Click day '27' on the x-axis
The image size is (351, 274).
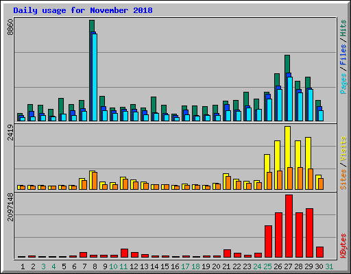tap(288, 266)
